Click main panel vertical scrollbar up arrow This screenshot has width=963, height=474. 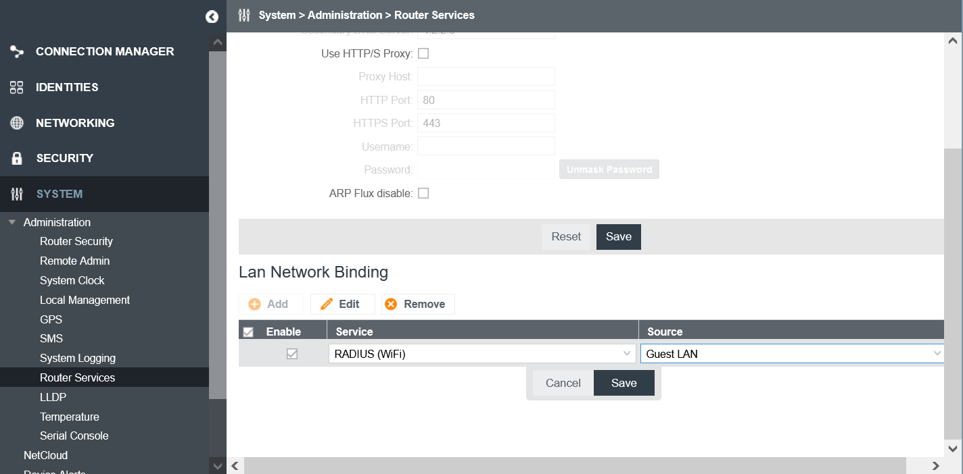click(x=953, y=41)
